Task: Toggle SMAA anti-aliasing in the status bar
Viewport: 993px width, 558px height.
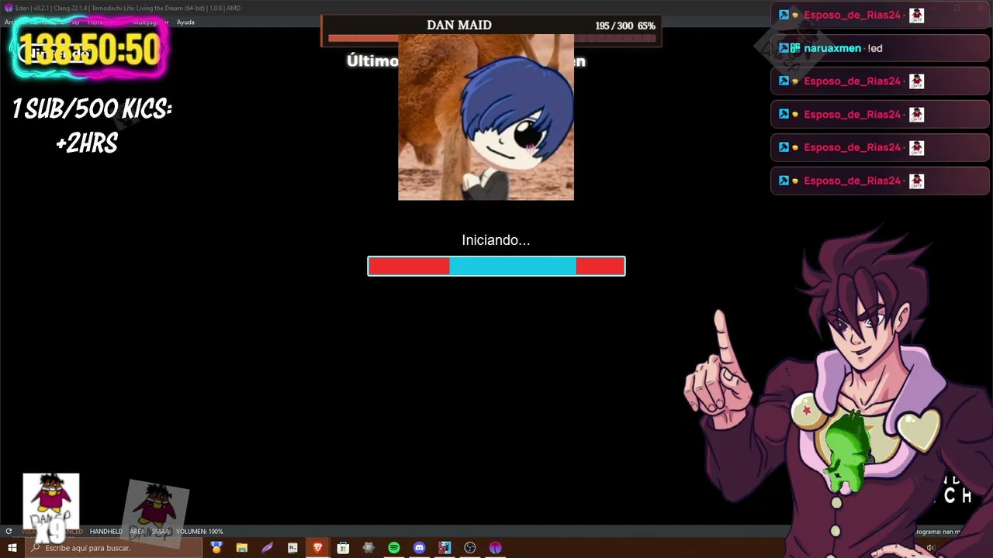Action: [x=161, y=532]
